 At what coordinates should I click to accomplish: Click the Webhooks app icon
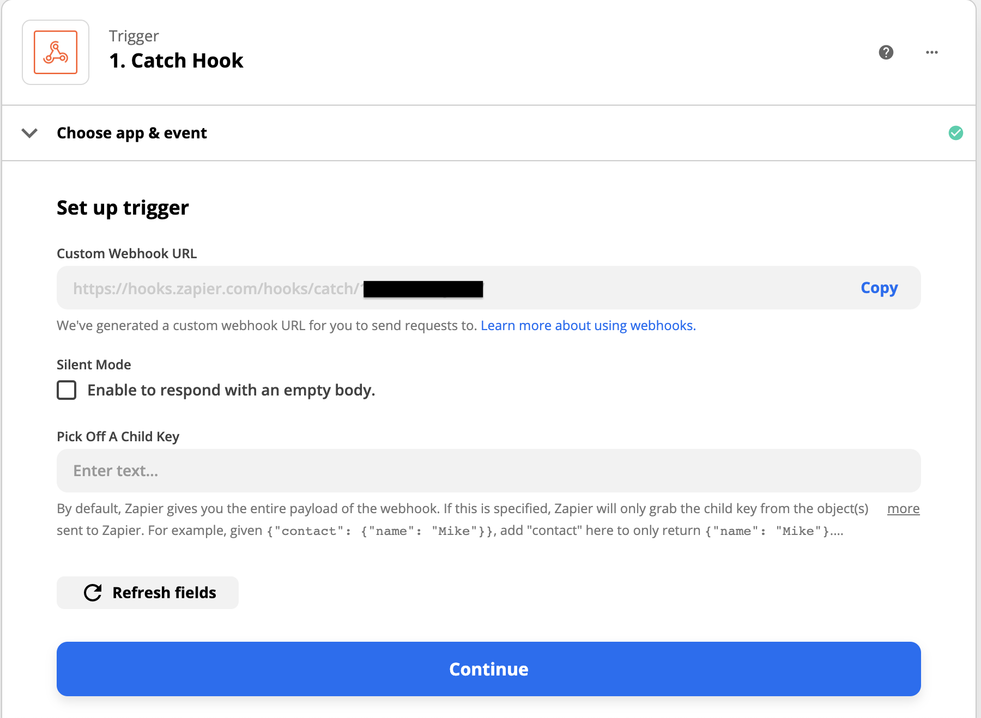[x=56, y=52]
